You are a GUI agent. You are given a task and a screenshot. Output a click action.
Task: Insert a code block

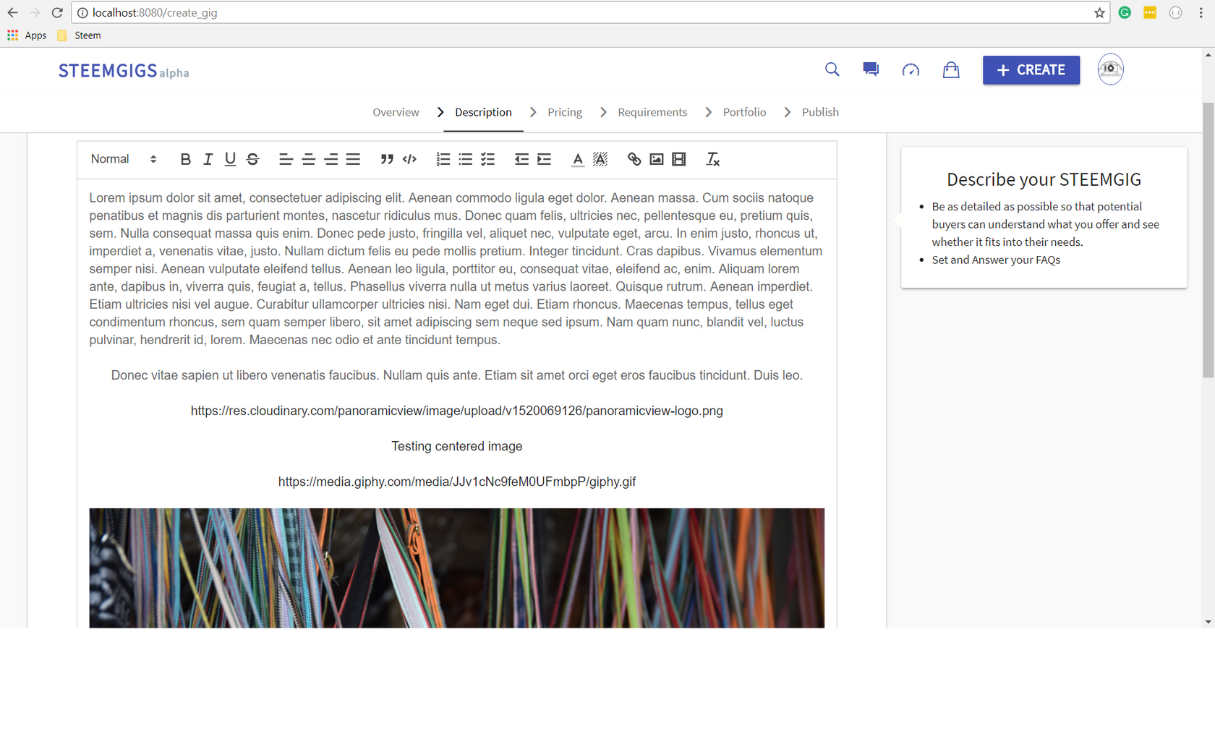click(x=409, y=159)
